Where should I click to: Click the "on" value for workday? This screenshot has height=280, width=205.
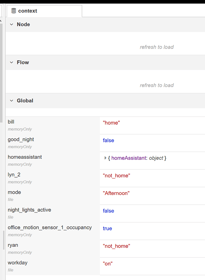click(x=108, y=264)
